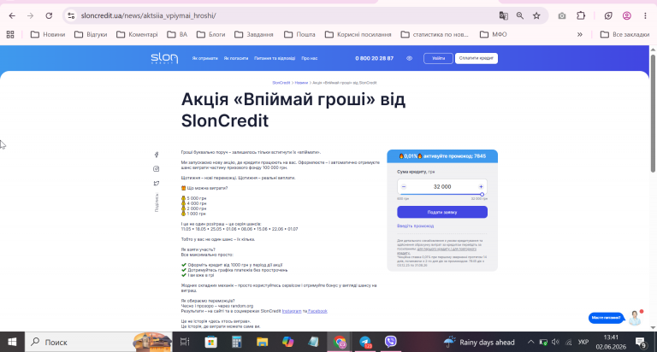This screenshot has width=657, height=352.
Task: Increase loan amount with plus button
Action: (x=481, y=186)
